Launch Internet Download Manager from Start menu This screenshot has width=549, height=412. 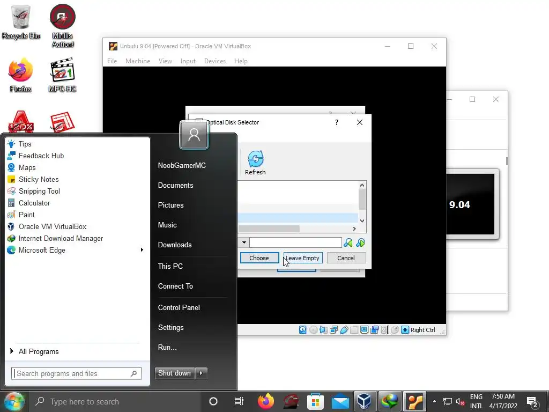61,239
